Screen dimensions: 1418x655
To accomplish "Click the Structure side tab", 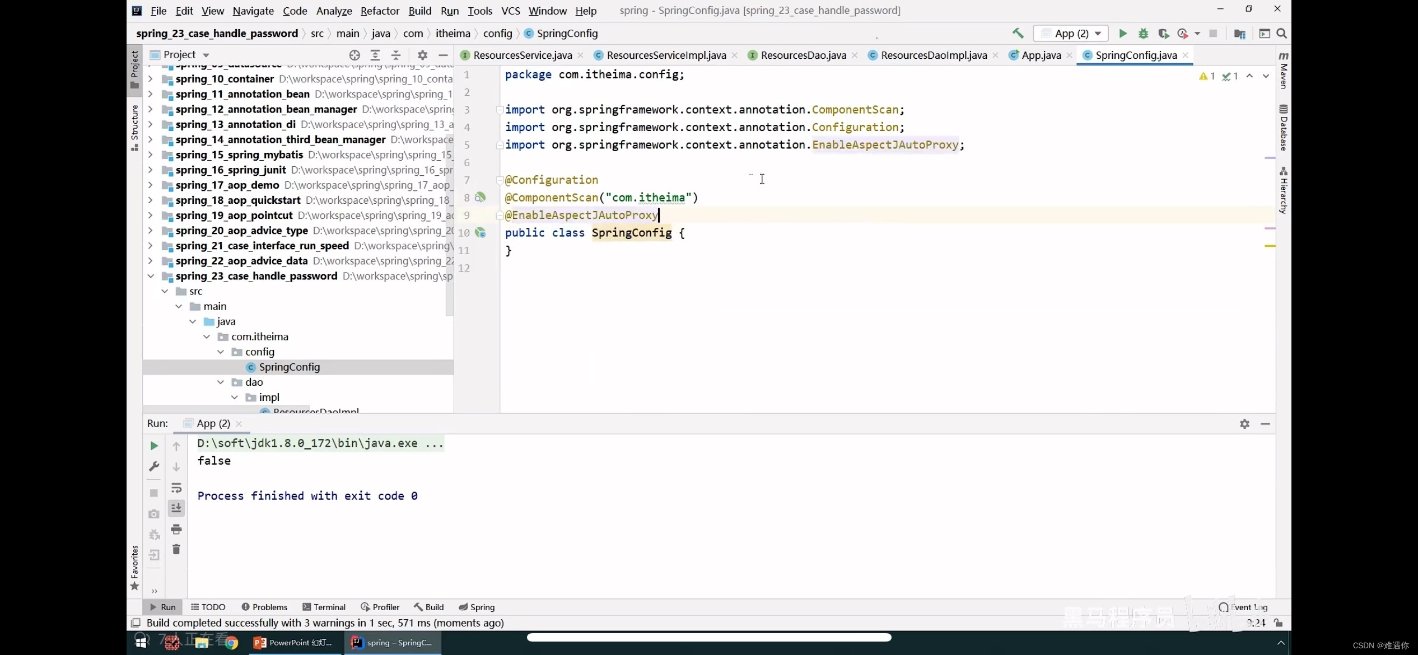I will [134, 128].
